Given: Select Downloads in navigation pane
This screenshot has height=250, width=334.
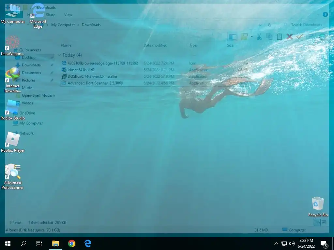Looking at the screenshot, I should (x=31, y=65).
